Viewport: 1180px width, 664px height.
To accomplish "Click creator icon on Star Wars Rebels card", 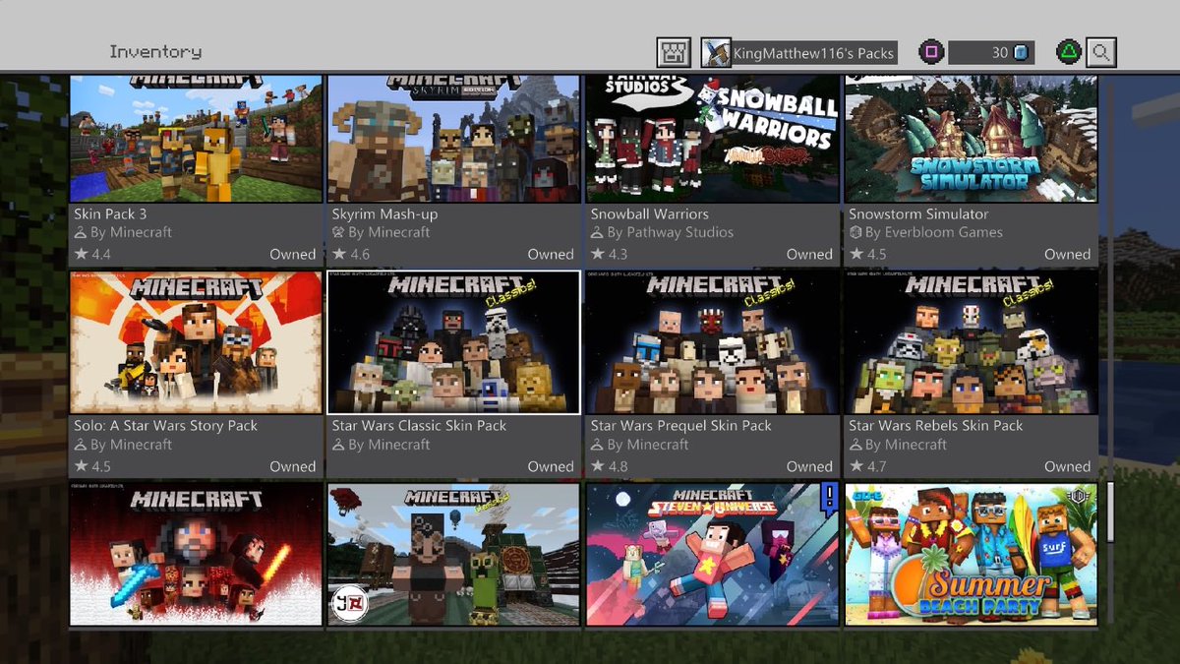I will click(855, 446).
